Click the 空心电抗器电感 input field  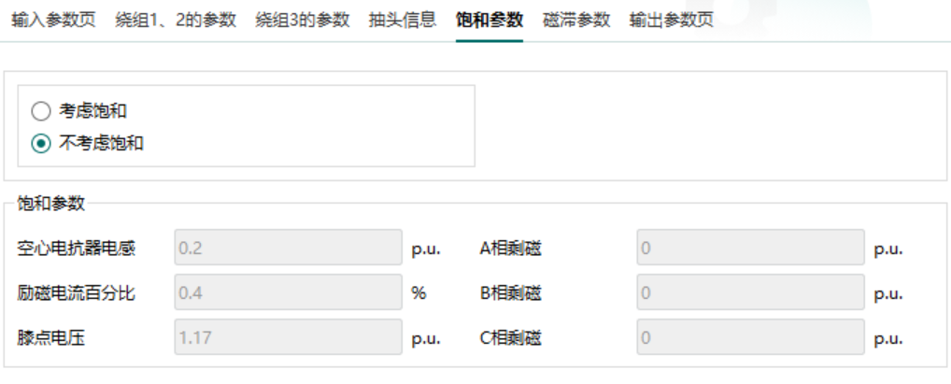[x=288, y=248]
